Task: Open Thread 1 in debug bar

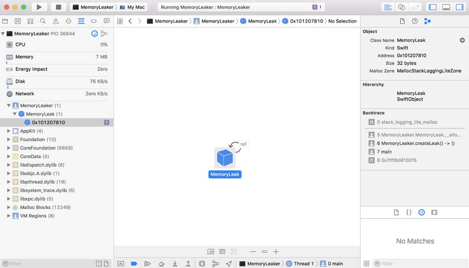Action: (300, 264)
